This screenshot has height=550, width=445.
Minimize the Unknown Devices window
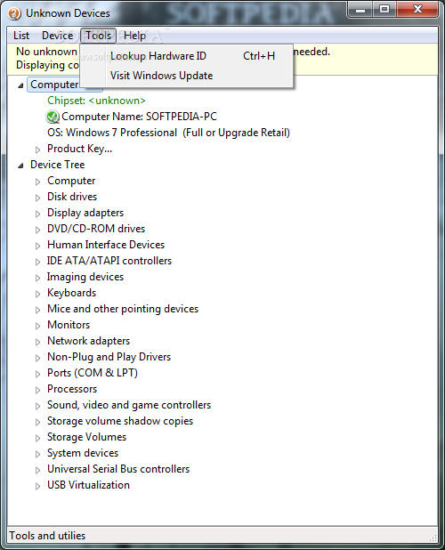tap(360, 10)
